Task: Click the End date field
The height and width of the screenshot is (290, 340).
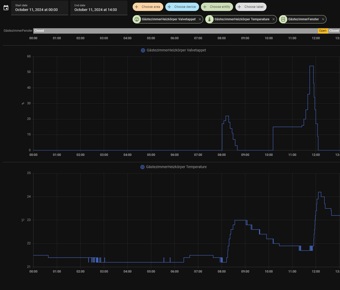Action: (x=98, y=8)
